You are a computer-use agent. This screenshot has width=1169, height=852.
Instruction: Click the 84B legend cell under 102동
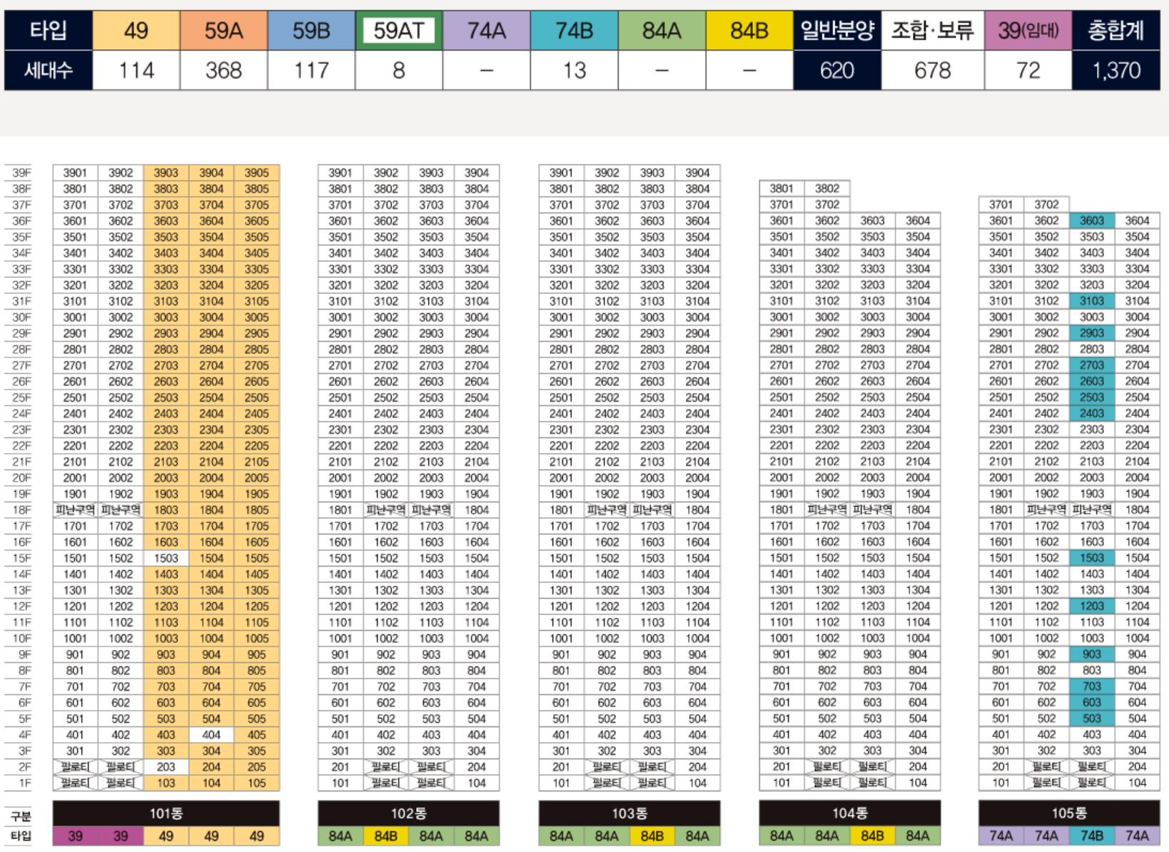[386, 836]
